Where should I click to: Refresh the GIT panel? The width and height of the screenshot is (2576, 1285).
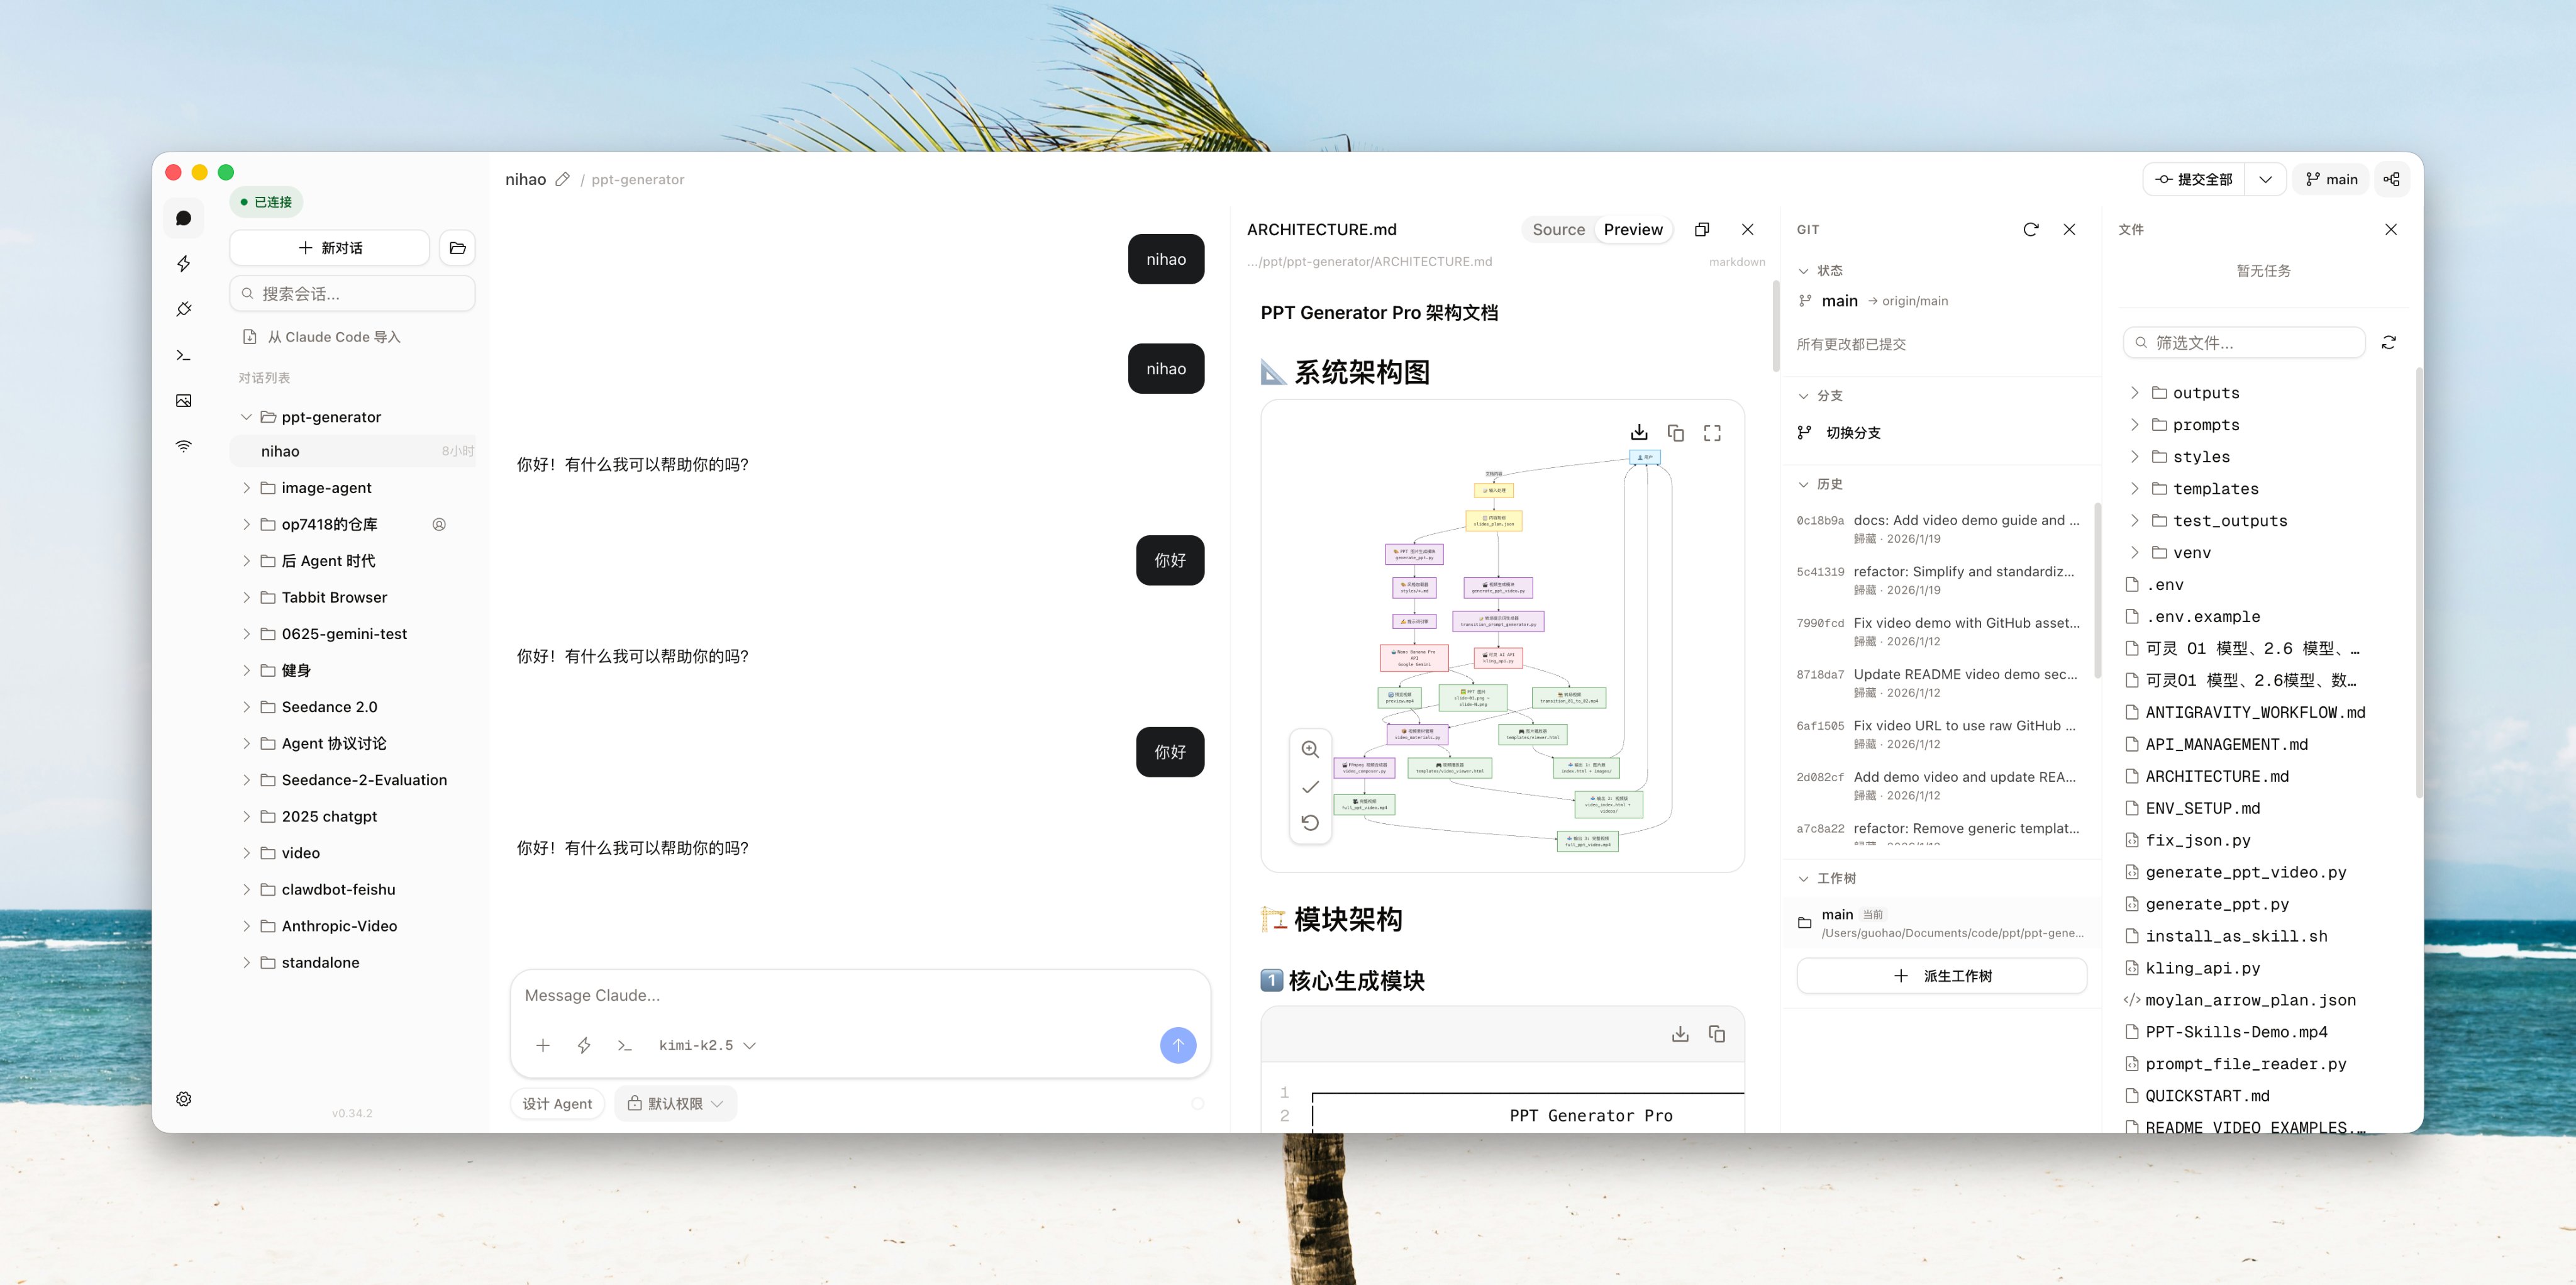(2030, 230)
